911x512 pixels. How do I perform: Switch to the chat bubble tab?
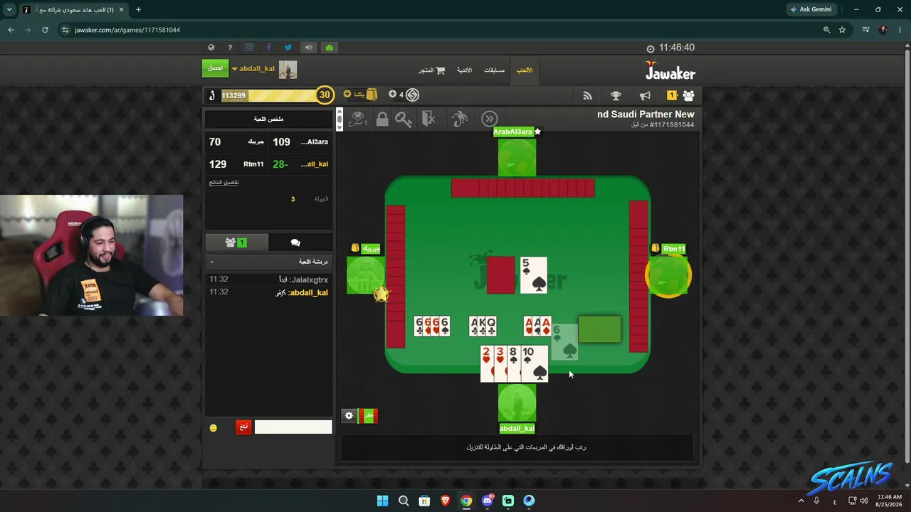click(x=295, y=242)
